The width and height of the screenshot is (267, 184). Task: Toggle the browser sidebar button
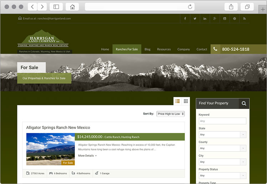click(x=56, y=7)
